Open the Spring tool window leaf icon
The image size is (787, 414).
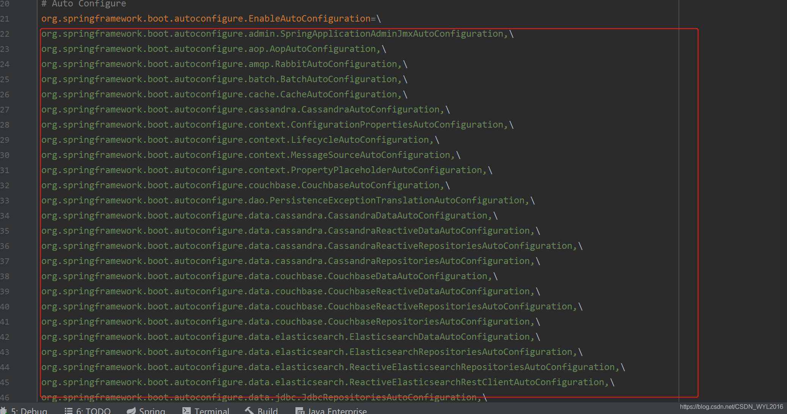[131, 411]
